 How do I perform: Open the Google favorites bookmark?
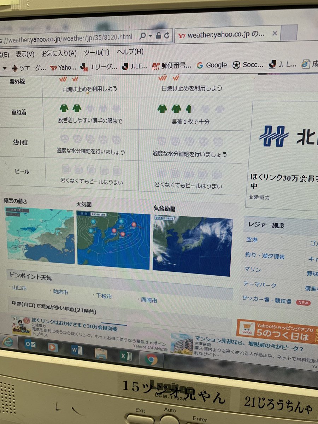click(212, 65)
